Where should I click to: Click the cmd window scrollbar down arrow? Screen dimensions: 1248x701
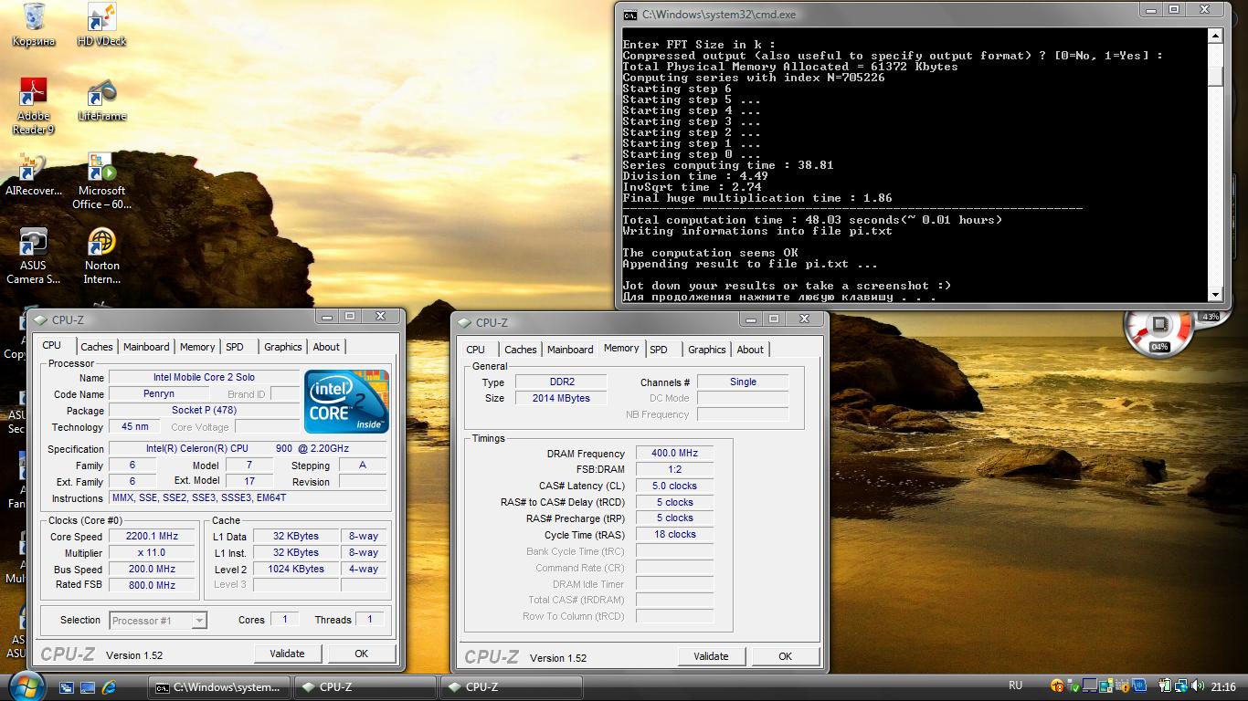point(1215,295)
